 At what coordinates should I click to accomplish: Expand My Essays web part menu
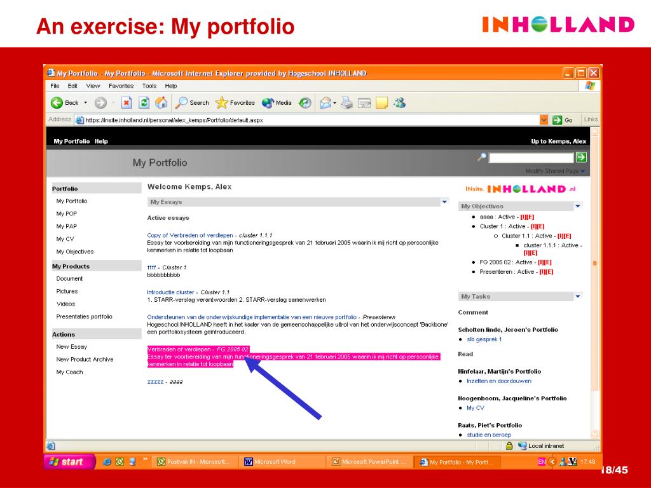(444, 202)
